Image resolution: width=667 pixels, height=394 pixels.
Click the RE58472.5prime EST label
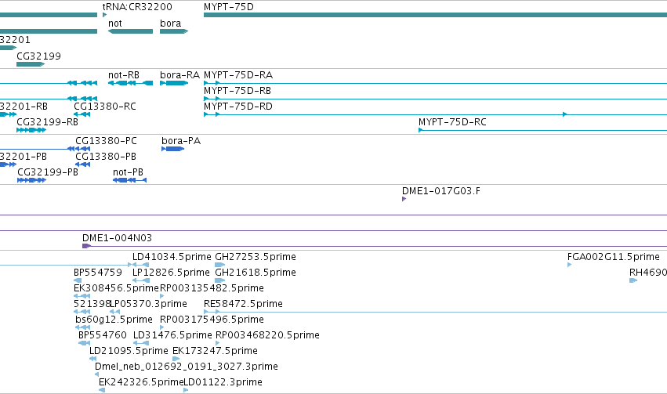(243, 304)
